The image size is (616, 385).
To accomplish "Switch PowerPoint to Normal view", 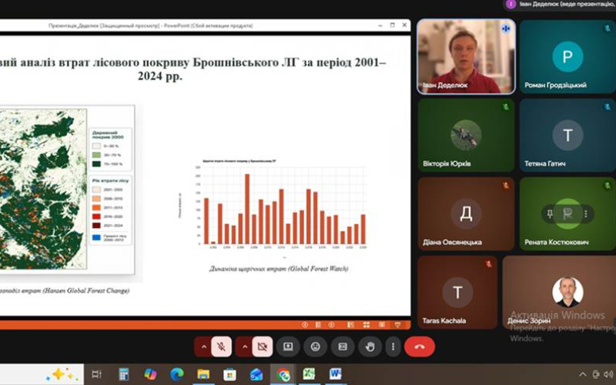I will point(350,325).
